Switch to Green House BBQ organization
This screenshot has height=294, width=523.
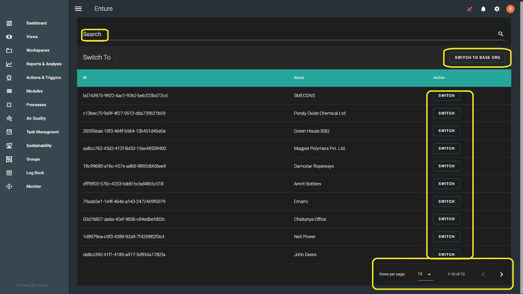pyautogui.click(x=446, y=131)
